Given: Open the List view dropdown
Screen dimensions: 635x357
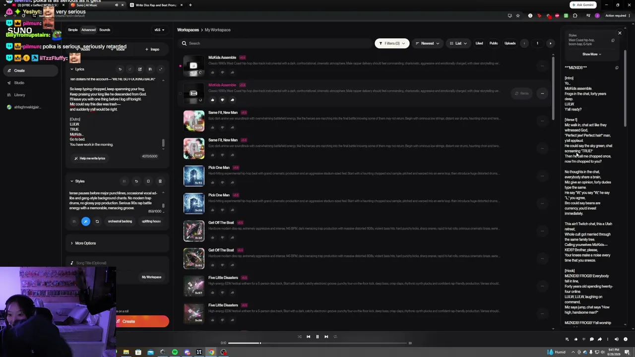Looking at the screenshot, I should (458, 43).
